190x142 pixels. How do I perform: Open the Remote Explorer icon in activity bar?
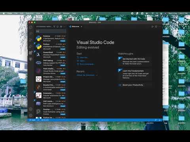pos(30,59)
